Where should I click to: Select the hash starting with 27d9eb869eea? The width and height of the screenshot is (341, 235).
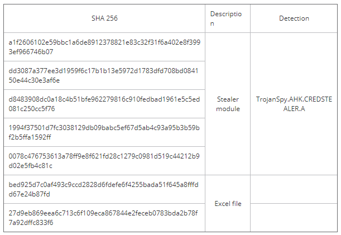tap(103, 218)
